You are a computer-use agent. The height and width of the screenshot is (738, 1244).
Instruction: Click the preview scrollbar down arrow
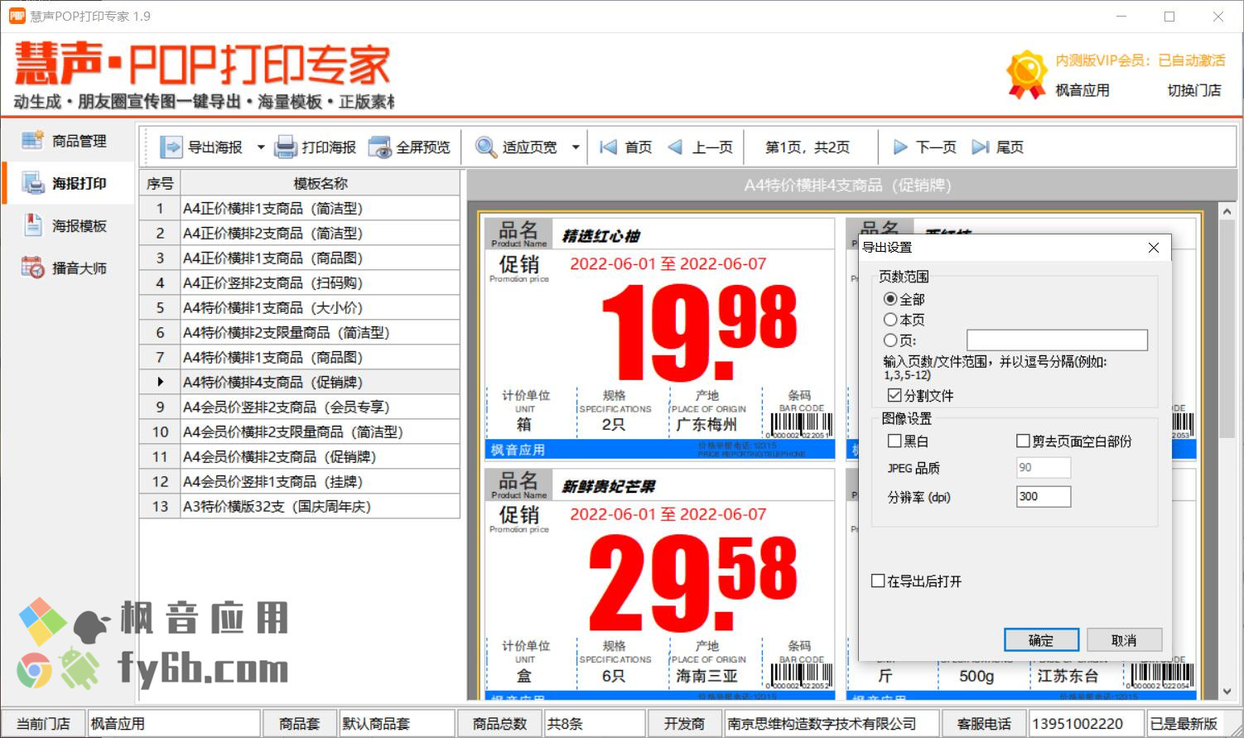pyautogui.click(x=1227, y=692)
